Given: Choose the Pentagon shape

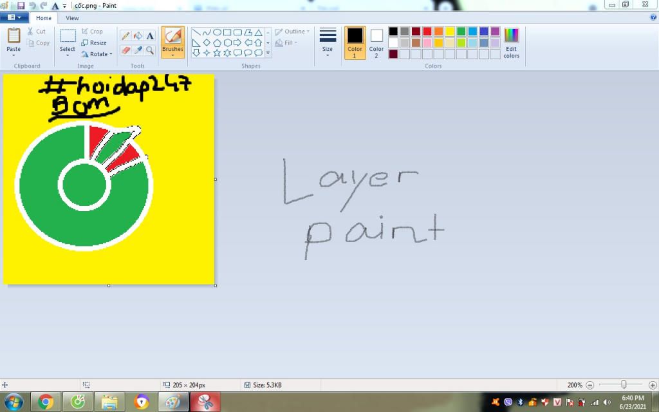Looking at the screenshot, I should pyautogui.click(x=217, y=42).
